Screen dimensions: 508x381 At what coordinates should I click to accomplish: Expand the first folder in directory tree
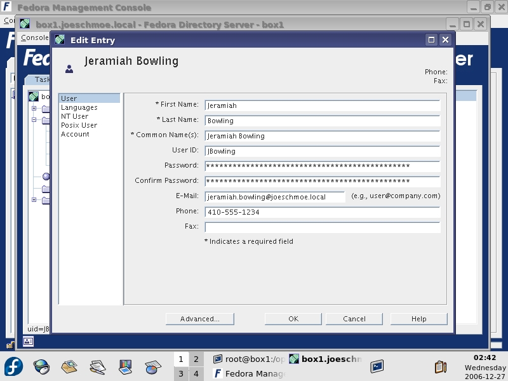(x=34, y=109)
